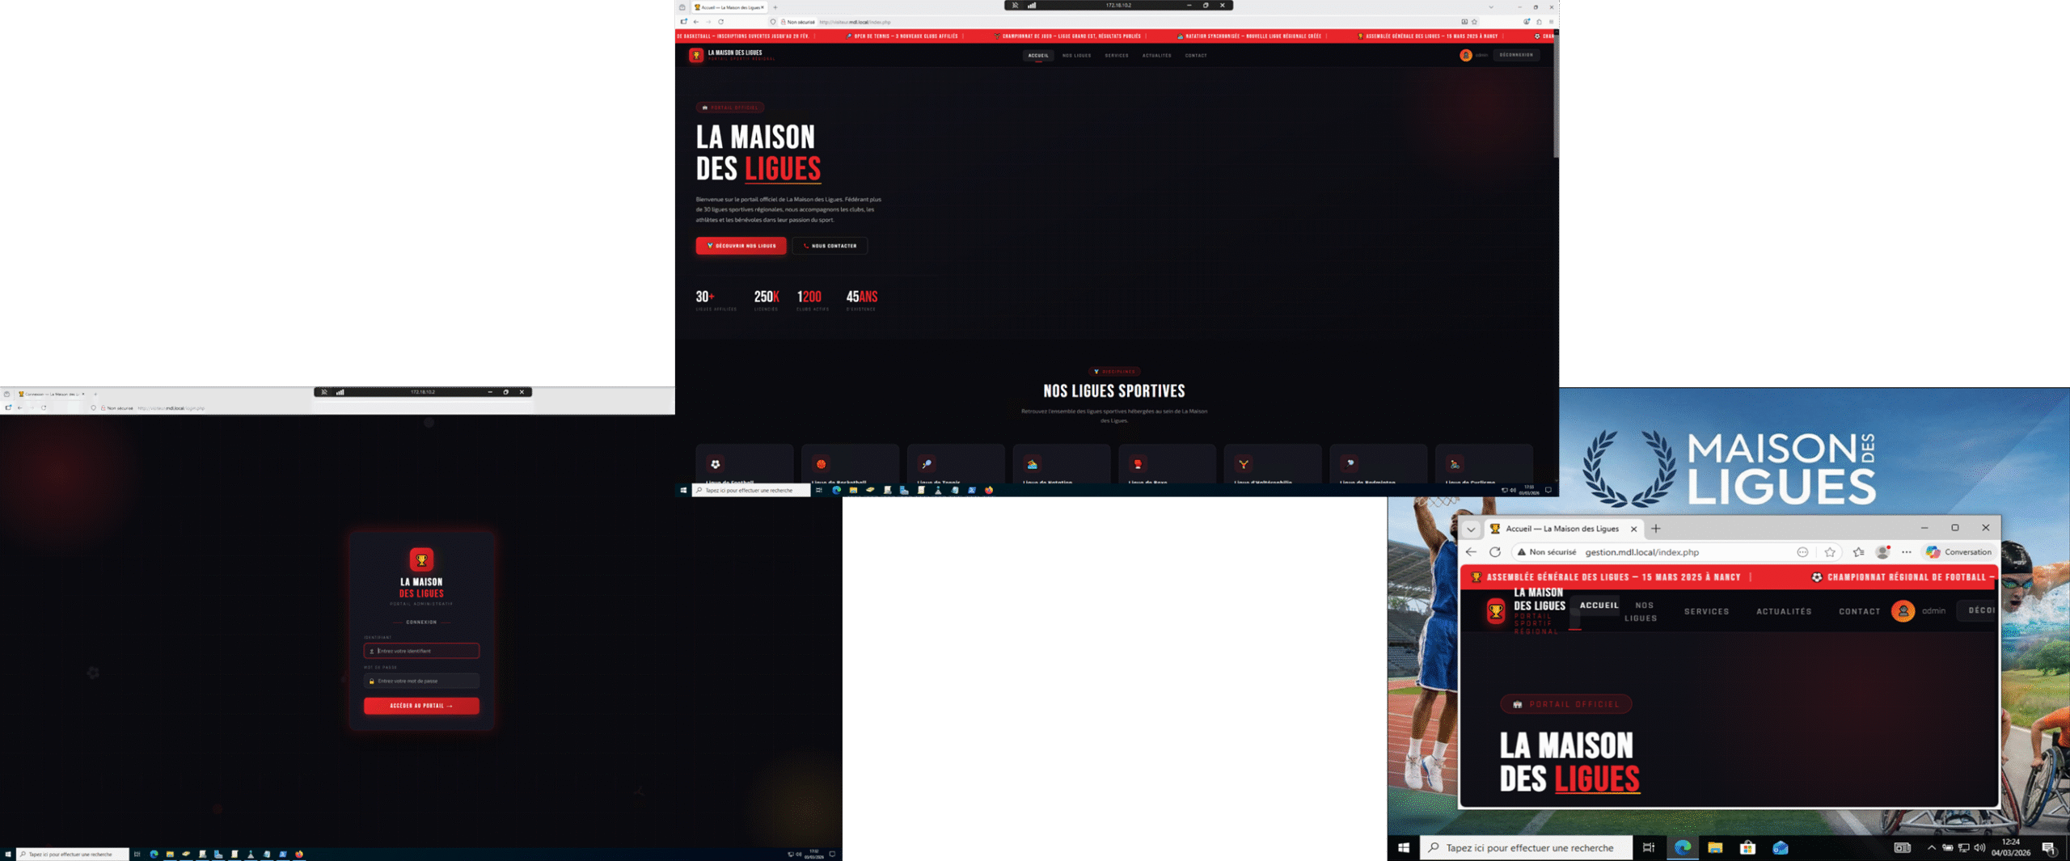Click the football league card icon
The width and height of the screenshot is (2070, 861).
coord(715,464)
